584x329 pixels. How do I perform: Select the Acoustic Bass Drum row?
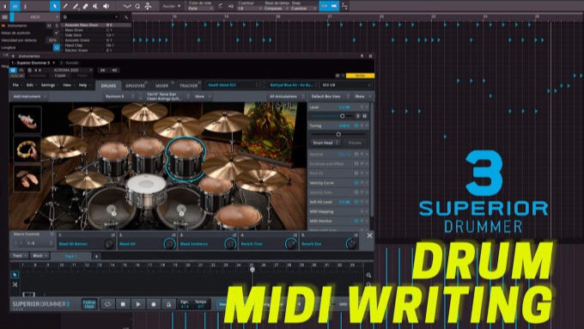(96, 25)
